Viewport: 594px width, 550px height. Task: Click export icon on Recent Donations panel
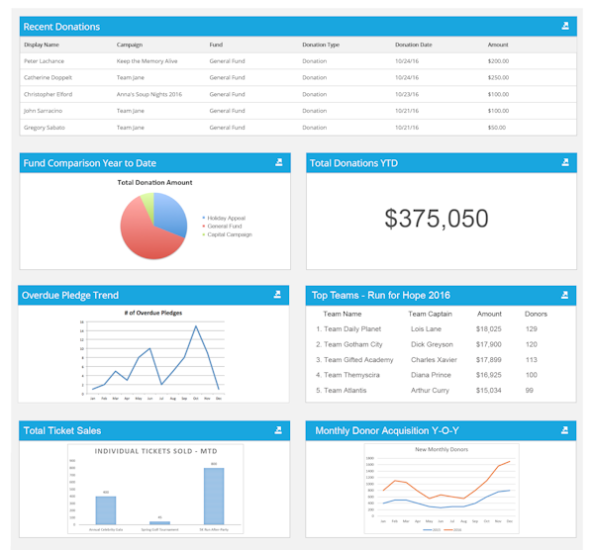tap(565, 26)
